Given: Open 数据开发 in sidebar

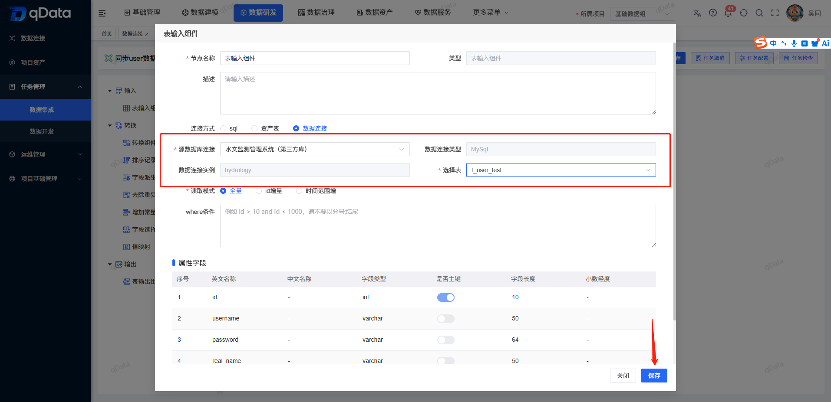Looking at the screenshot, I should click(46, 131).
